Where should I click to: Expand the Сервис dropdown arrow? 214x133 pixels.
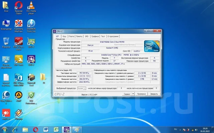point(133,94)
